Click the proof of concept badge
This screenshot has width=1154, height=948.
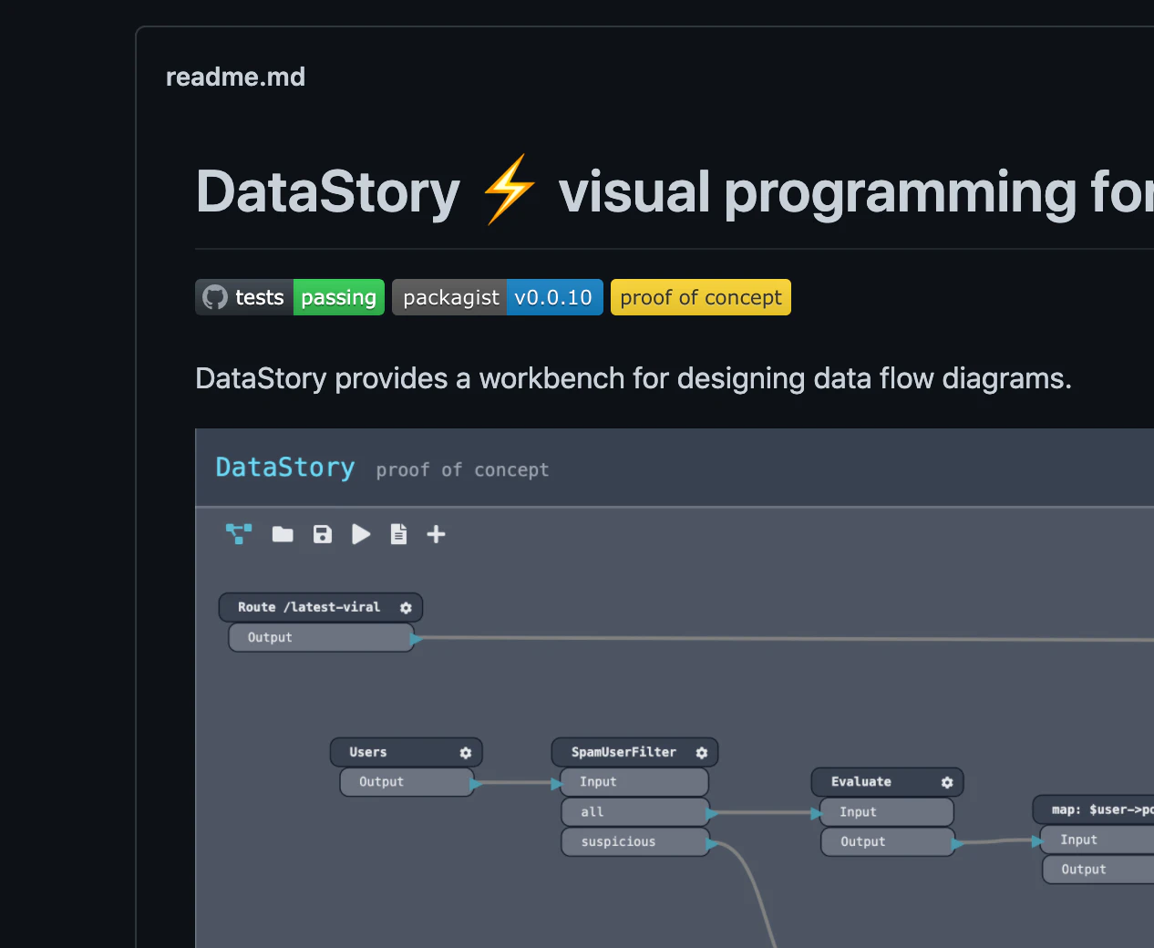coord(700,296)
